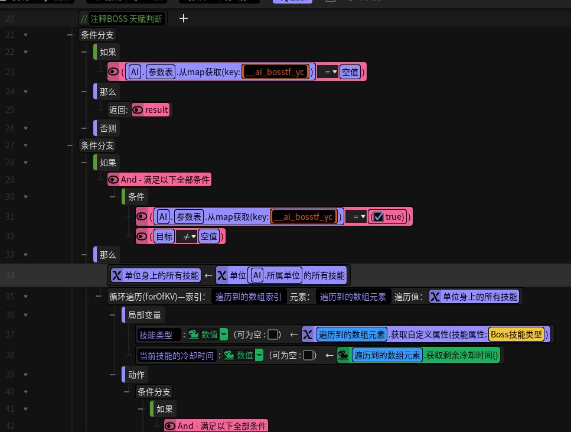Screen dimensions: 571x432
Task: Select the yellow Boss技能类型 attribute
Action: pos(516,334)
